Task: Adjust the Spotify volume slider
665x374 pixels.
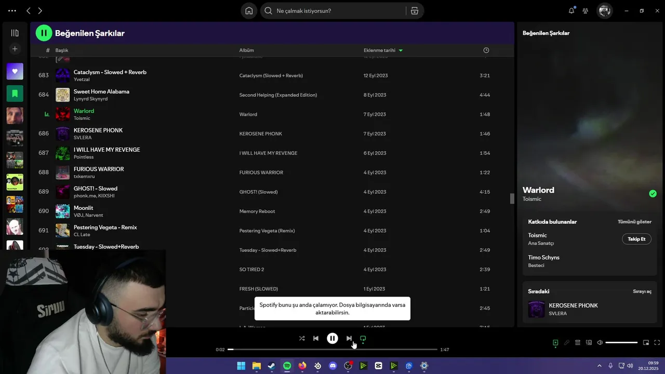Action: click(x=621, y=342)
